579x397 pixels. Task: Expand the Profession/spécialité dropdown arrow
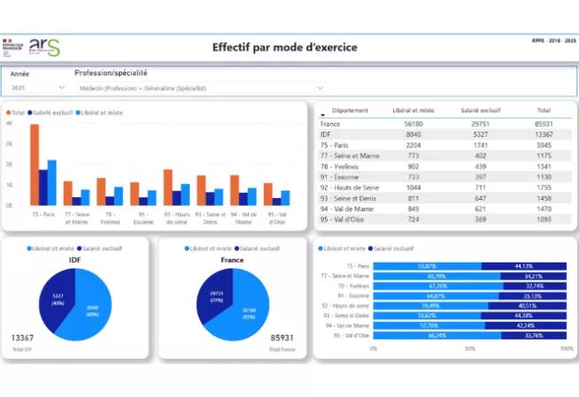tap(320, 88)
